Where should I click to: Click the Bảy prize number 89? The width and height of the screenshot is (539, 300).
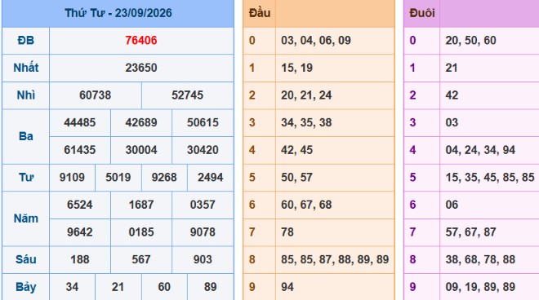pyautogui.click(x=210, y=287)
